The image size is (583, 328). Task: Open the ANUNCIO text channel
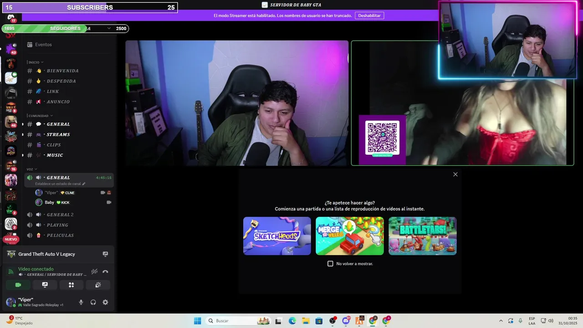(69, 102)
